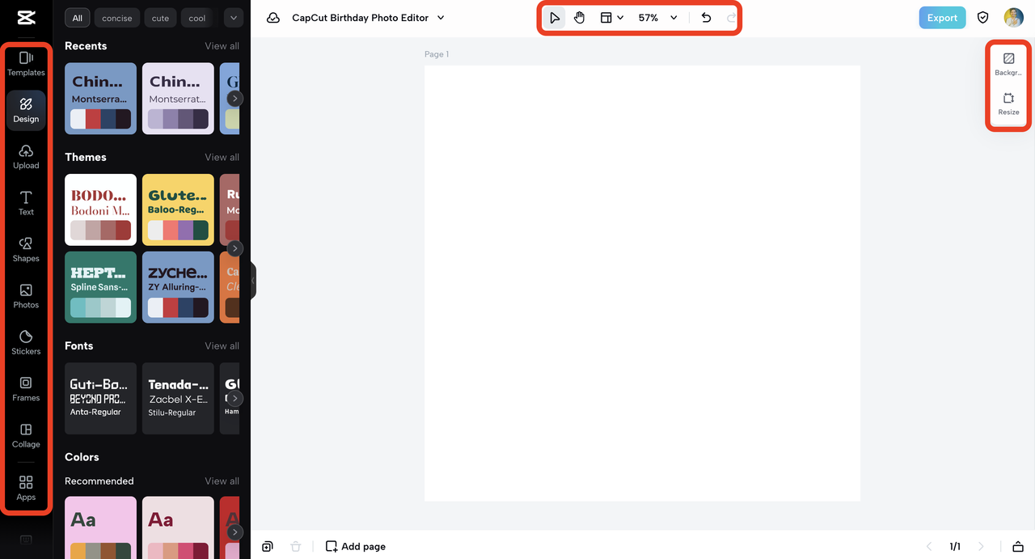1035x559 pixels.
Task: Click the redo arrow
Action: point(732,18)
